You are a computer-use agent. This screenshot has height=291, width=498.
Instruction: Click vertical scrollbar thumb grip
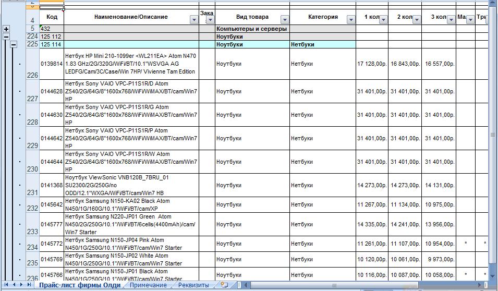[493, 135]
